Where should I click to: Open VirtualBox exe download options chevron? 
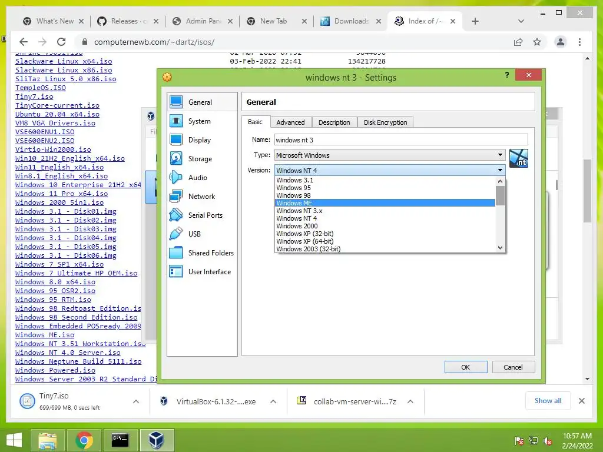click(x=273, y=401)
